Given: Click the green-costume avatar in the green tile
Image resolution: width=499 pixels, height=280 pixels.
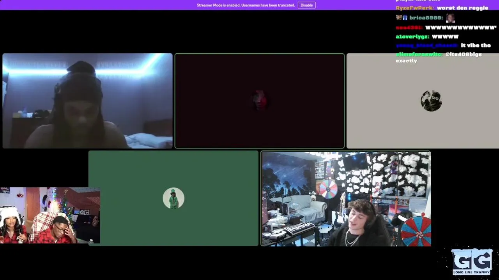Looking at the screenshot, I should click(173, 198).
